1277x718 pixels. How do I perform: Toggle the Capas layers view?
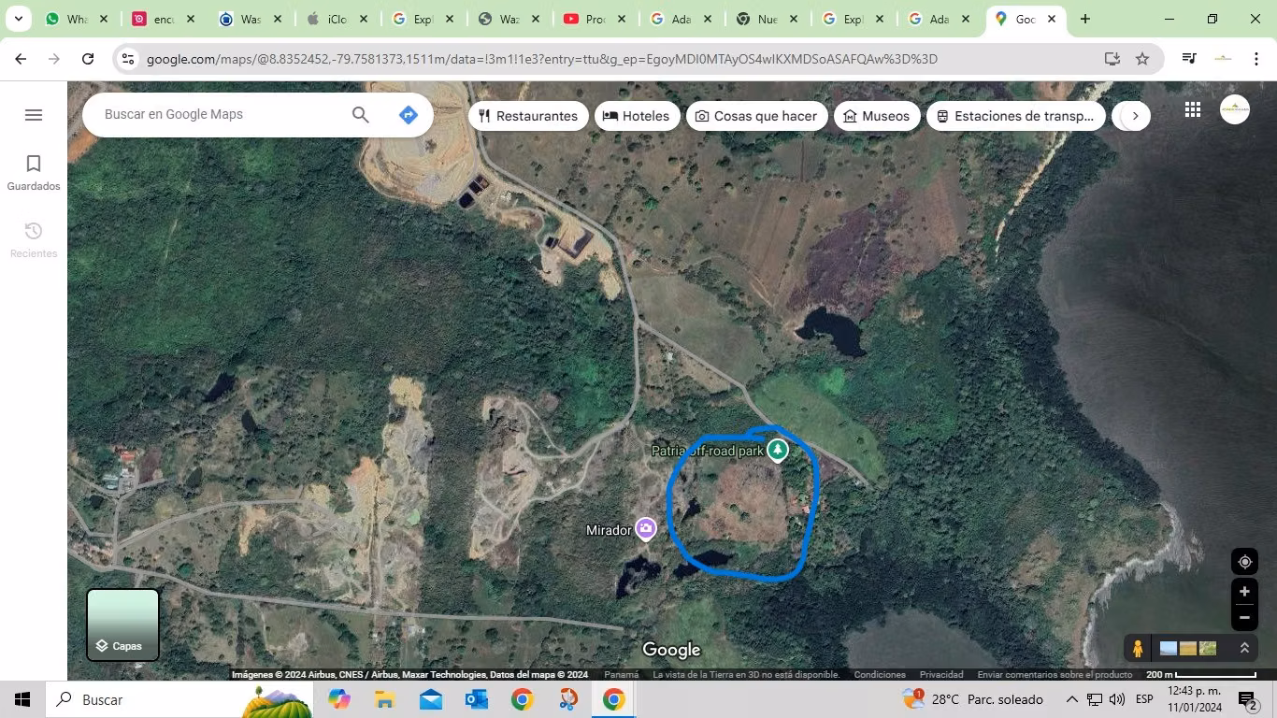(122, 625)
